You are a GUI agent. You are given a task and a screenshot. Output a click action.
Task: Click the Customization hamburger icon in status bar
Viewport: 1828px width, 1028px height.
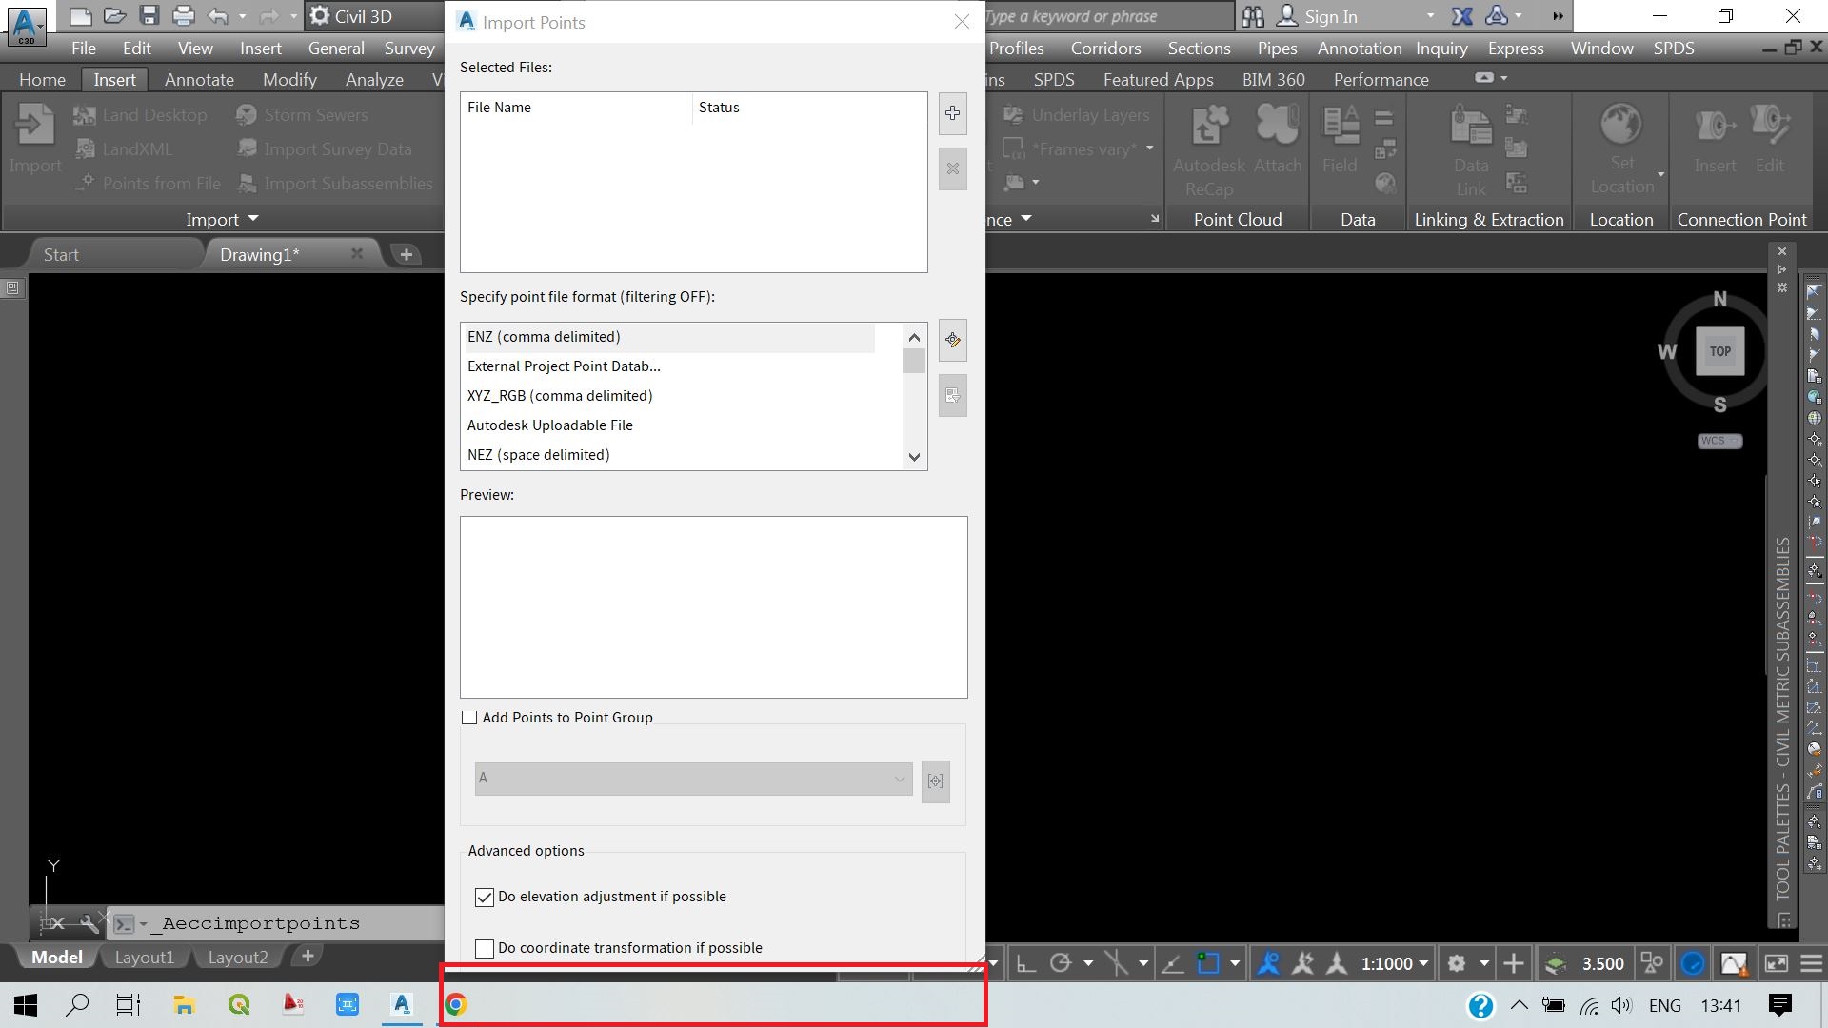(1811, 963)
